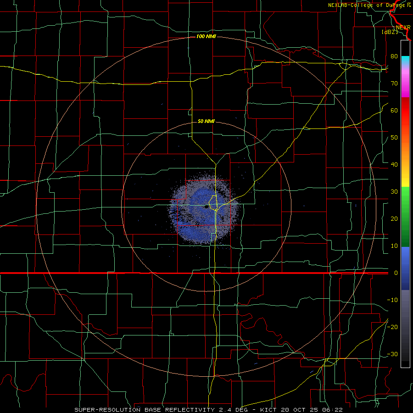The image size is (413, 413).
Task: Click the 50 NMI range ring label
Action: tap(206, 121)
